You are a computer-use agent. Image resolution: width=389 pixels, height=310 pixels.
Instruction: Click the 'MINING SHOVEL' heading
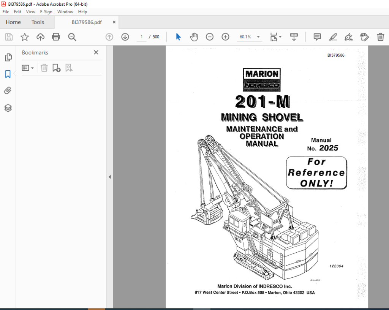(x=262, y=117)
